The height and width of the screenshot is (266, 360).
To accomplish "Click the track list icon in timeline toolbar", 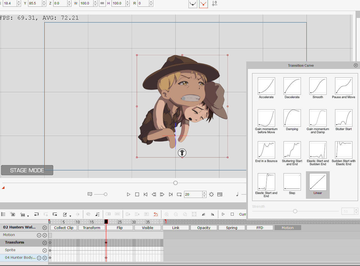I will [3, 214].
